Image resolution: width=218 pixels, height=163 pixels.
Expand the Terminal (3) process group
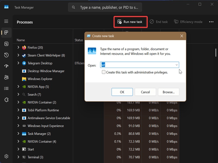[18, 157]
